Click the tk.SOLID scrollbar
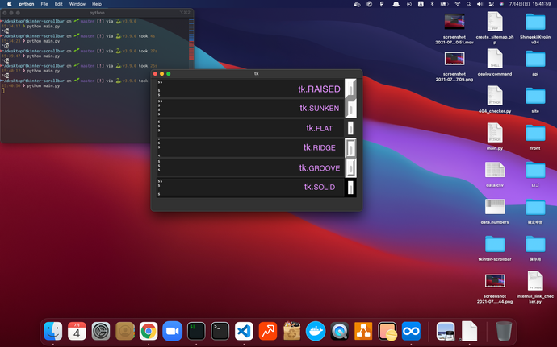The image size is (557, 347). 350,188
